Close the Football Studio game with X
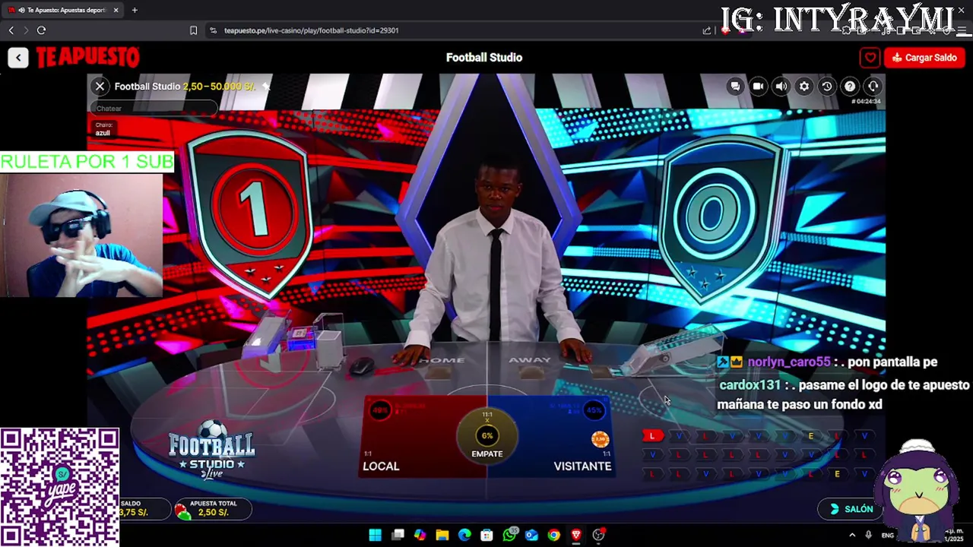Screen dimensions: 973x547 click(x=100, y=87)
